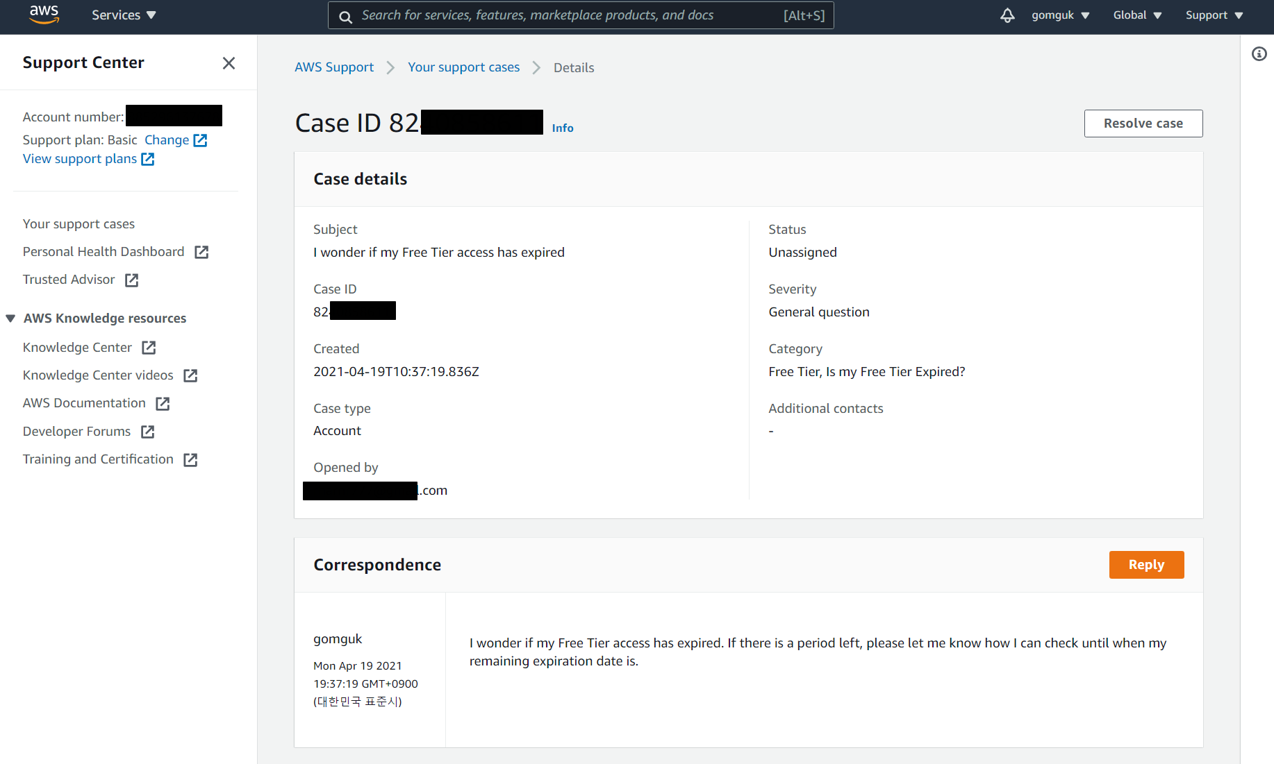The image size is (1274, 764).
Task: Click external link icon beside Change
Action: [x=200, y=140]
